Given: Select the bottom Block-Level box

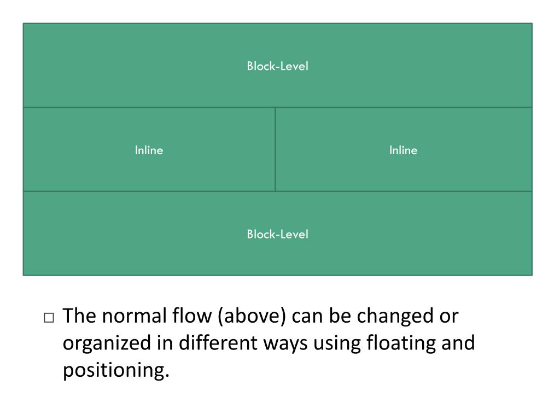Looking at the screenshot, I should (277, 234).
